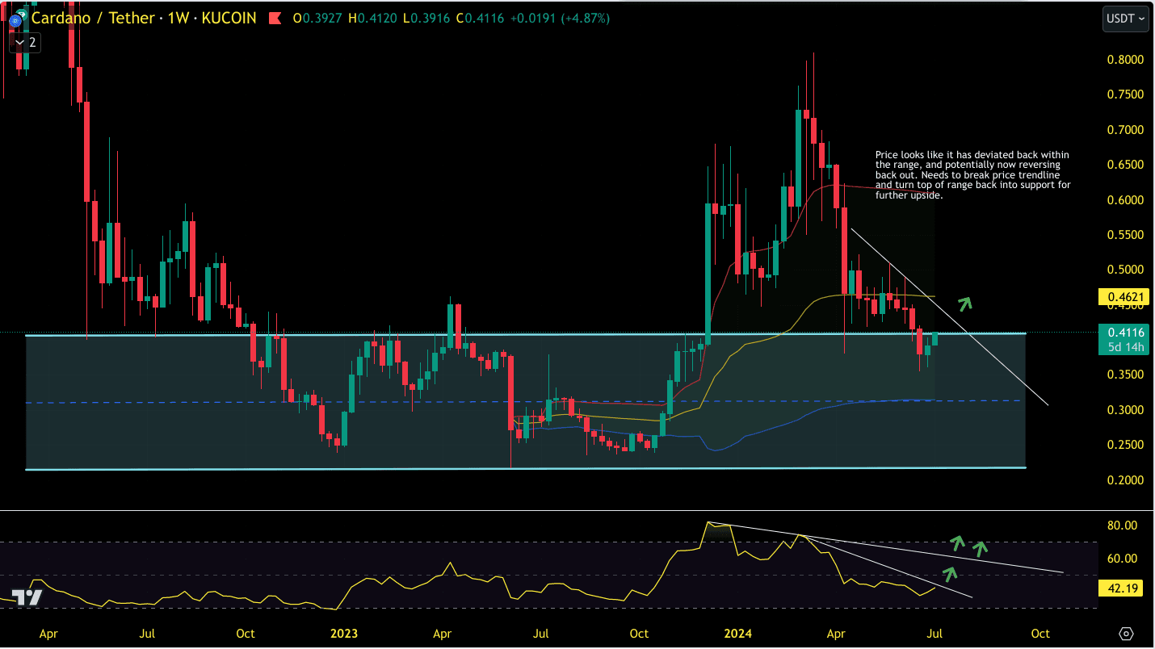Open the USDT currency dropdown
This screenshot has height=649, width=1155.
[1125, 19]
